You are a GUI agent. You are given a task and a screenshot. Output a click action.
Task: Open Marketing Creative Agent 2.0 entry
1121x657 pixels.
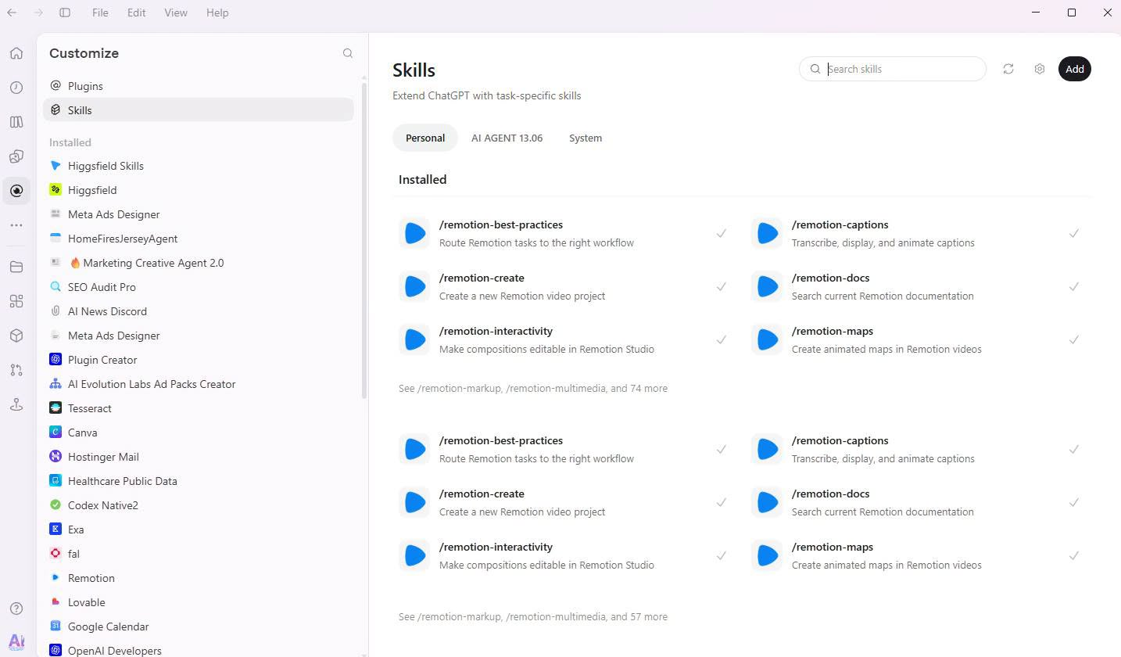[x=199, y=263]
